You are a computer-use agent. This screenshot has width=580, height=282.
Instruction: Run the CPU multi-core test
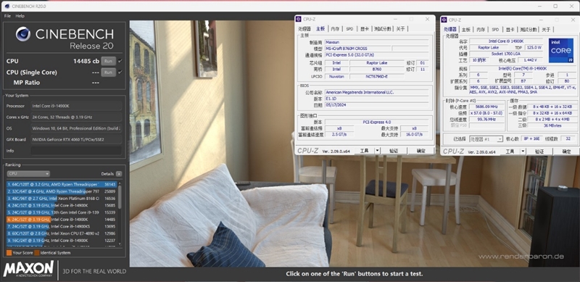point(108,61)
